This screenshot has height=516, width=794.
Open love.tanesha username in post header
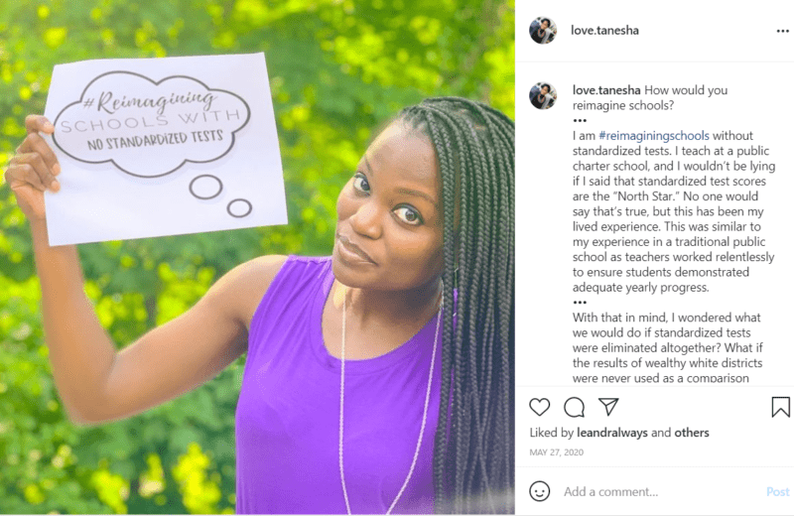[x=604, y=31]
